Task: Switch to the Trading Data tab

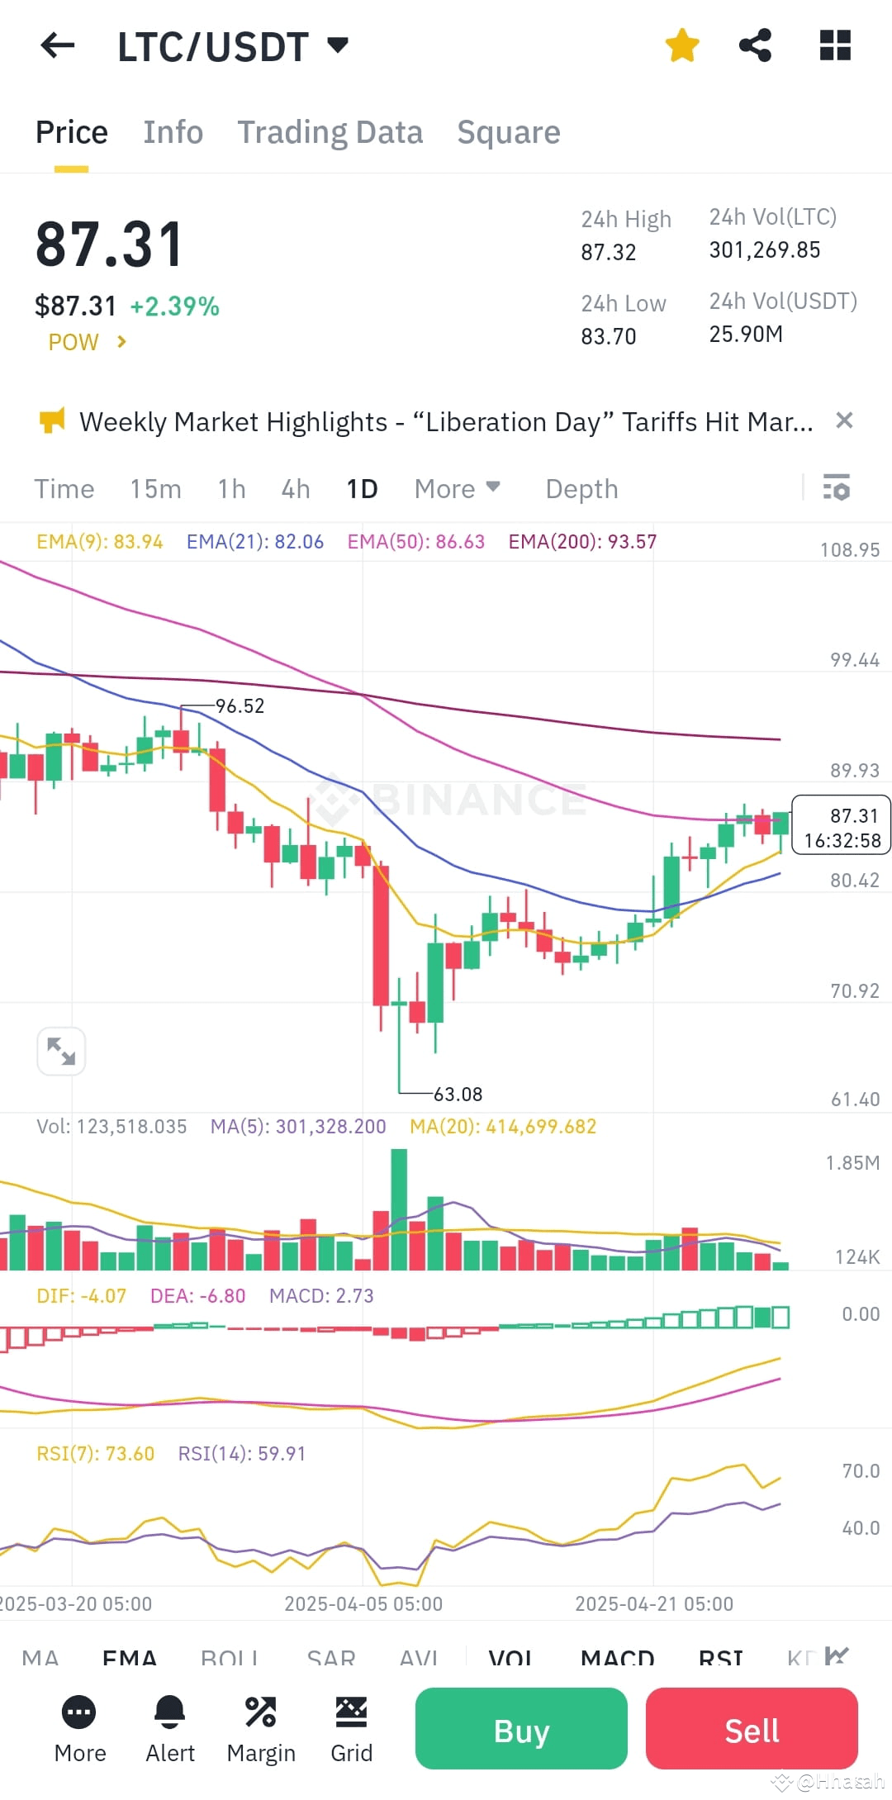Action: [x=330, y=131]
